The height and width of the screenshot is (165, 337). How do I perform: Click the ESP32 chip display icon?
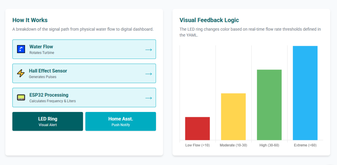pos(21,97)
